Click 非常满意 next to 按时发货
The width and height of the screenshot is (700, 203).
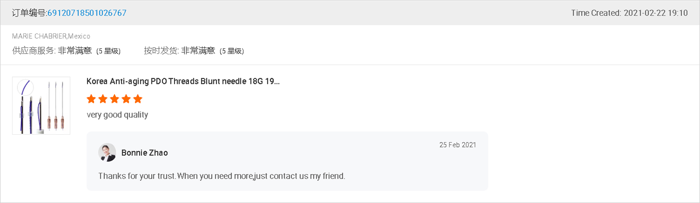(x=198, y=50)
